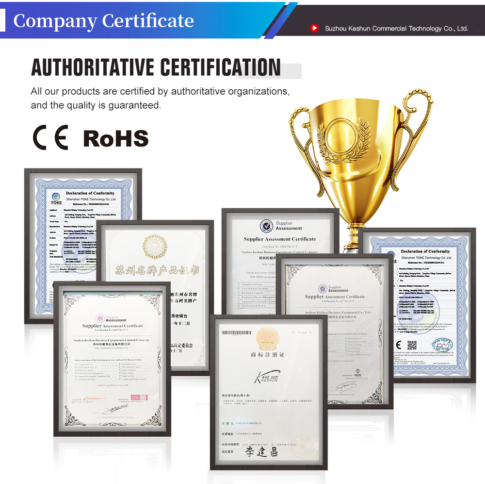485x484 pixels.
Task: Click the RoHS logo
Action: click(x=116, y=138)
